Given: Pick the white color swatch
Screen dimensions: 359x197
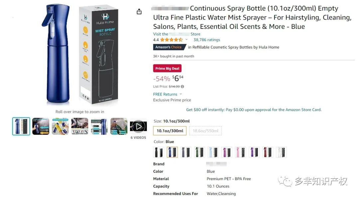Looking at the screenshot, I should [x=281, y=152].
